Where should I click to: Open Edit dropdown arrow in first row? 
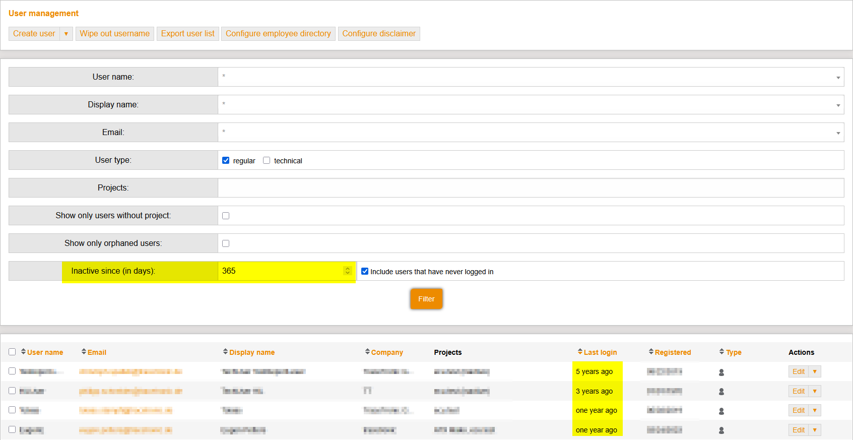point(815,371)
